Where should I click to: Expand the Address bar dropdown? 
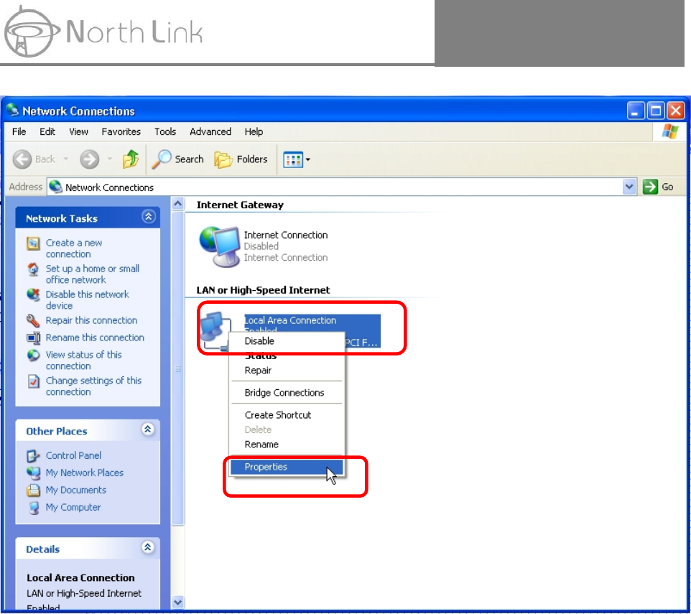629,187
